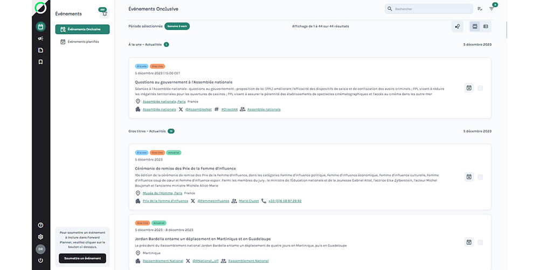The height and width of the screenshot is (270, 539).
Task: Open the 'Semaine à venir' period selector
Action: (177, 26)
